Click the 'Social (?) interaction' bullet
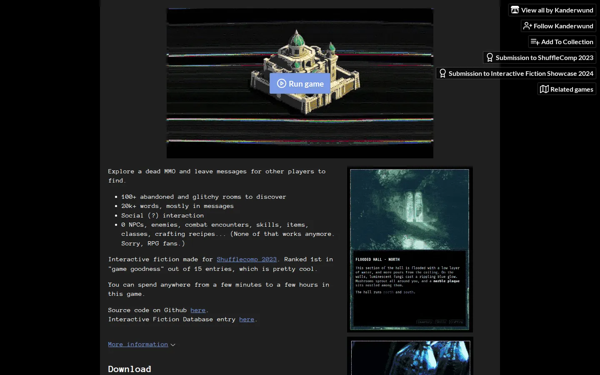Viewport: 600px width, 375px height. coord(162,215)
